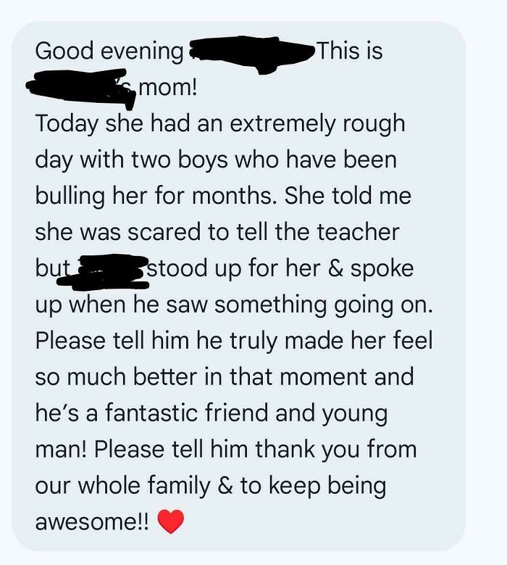
Task: Click the phrase 'fantastic friend'
Action: click(x=187, y=413)
